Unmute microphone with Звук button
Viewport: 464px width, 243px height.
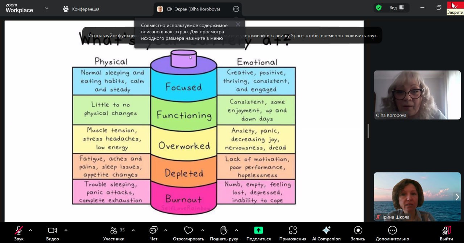pos(18,231)
